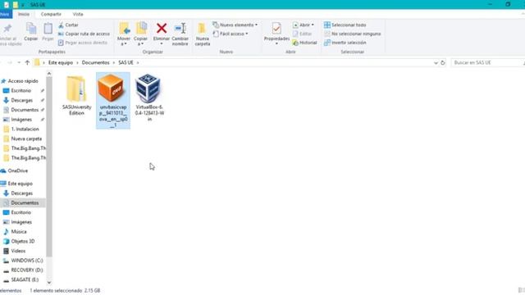Click Seleccionar todo
The width and height of the screenshot is (525, 295).
[x=345, y=25]
